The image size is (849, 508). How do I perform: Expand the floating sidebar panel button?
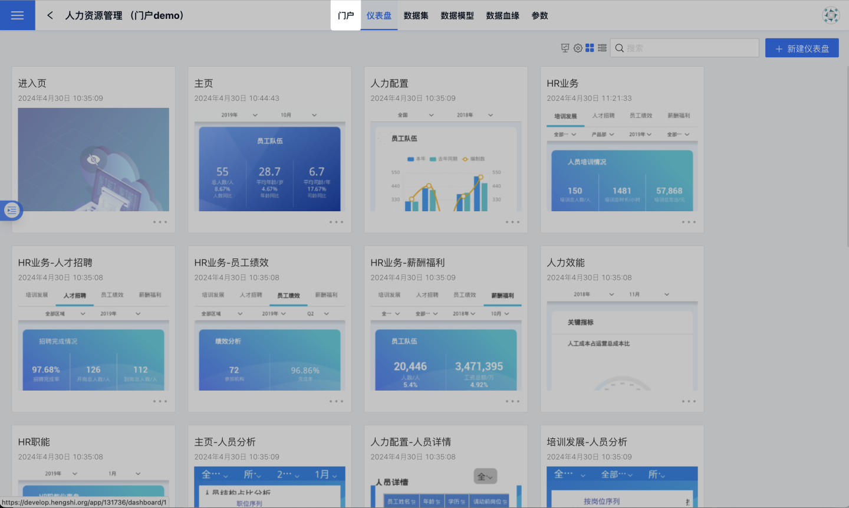(x=12, y=210)
